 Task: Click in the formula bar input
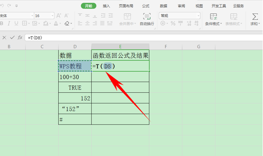pos(144,37)
